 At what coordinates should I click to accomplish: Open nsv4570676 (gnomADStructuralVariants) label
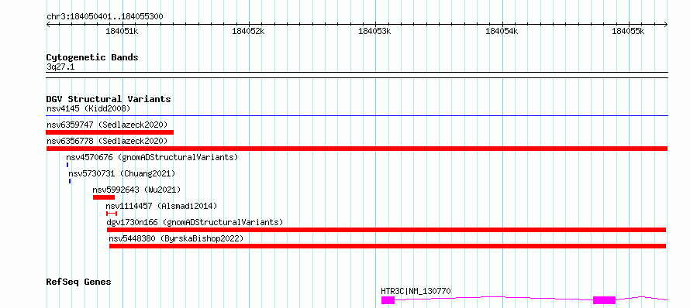point(152,157)
